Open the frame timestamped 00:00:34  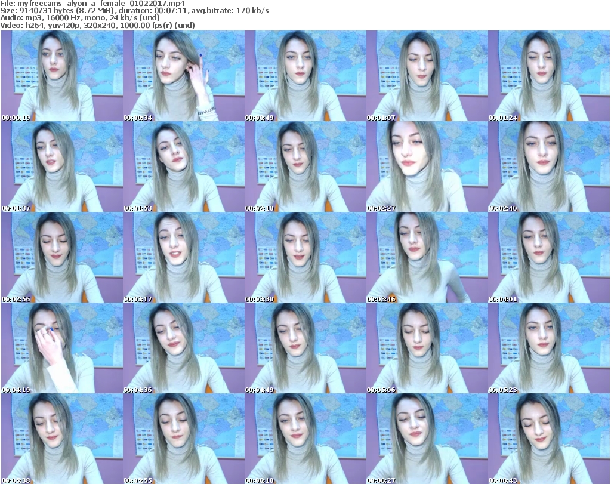tap(184, 76)
